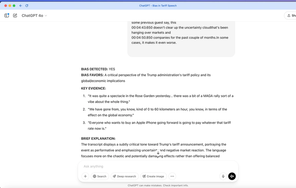Click evidence item about Apple iPhone tariff
The image size is (296, 188).
coord(159,125)
